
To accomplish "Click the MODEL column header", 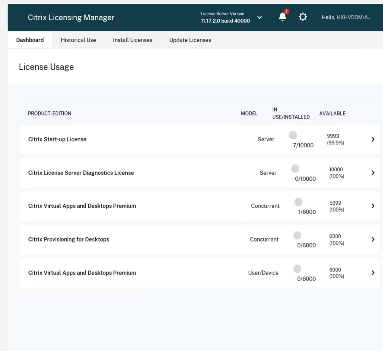I will [x=249, y=114].
